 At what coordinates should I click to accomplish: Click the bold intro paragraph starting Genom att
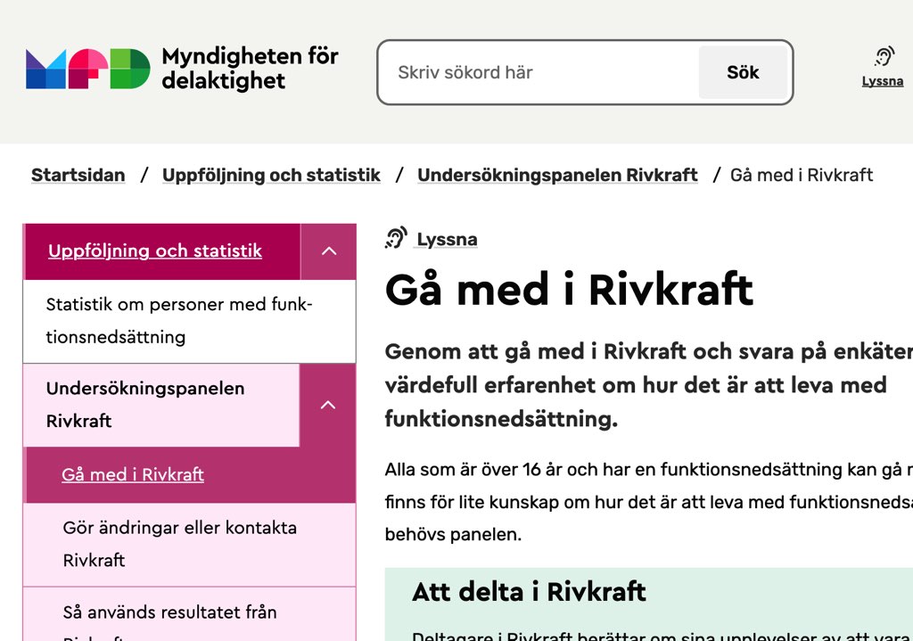coord(649,385)
